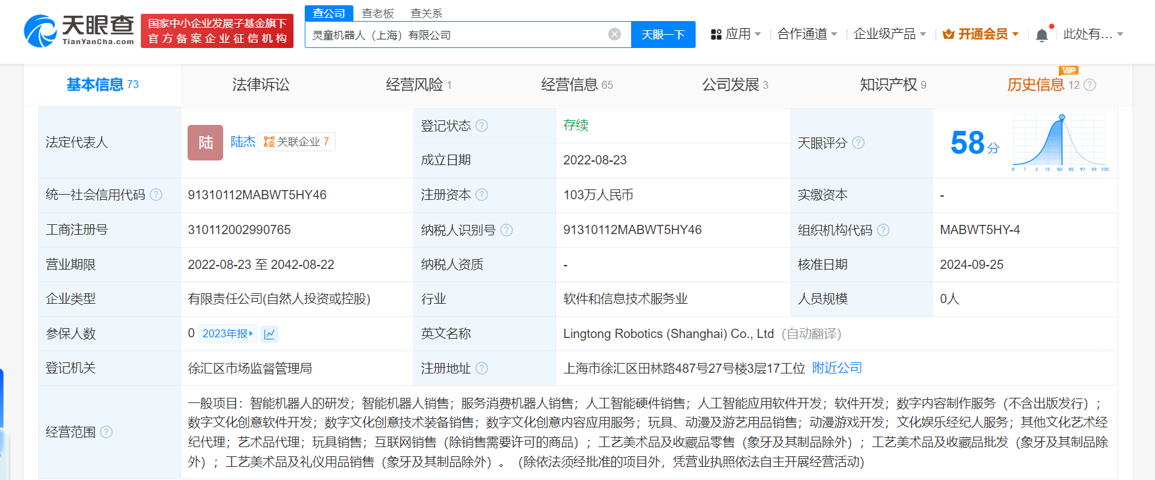Click help icon next to 登记状态
The width and height of the screenshot is (1155, 480).
(x=482, y=126)
